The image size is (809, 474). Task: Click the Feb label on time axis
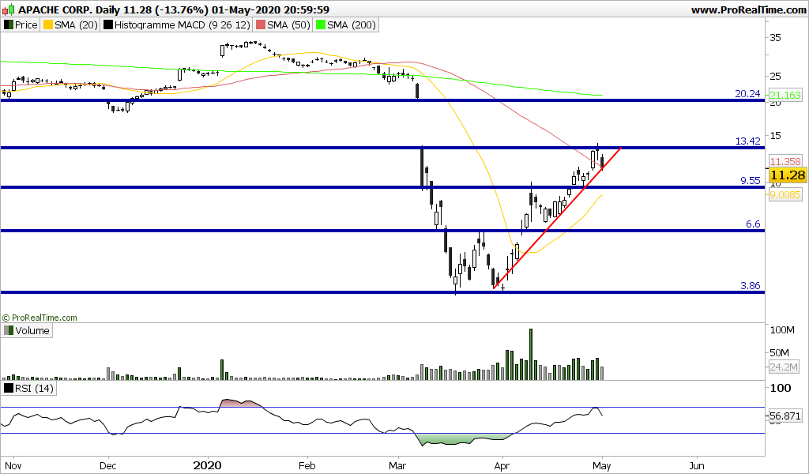coord(307,466)
